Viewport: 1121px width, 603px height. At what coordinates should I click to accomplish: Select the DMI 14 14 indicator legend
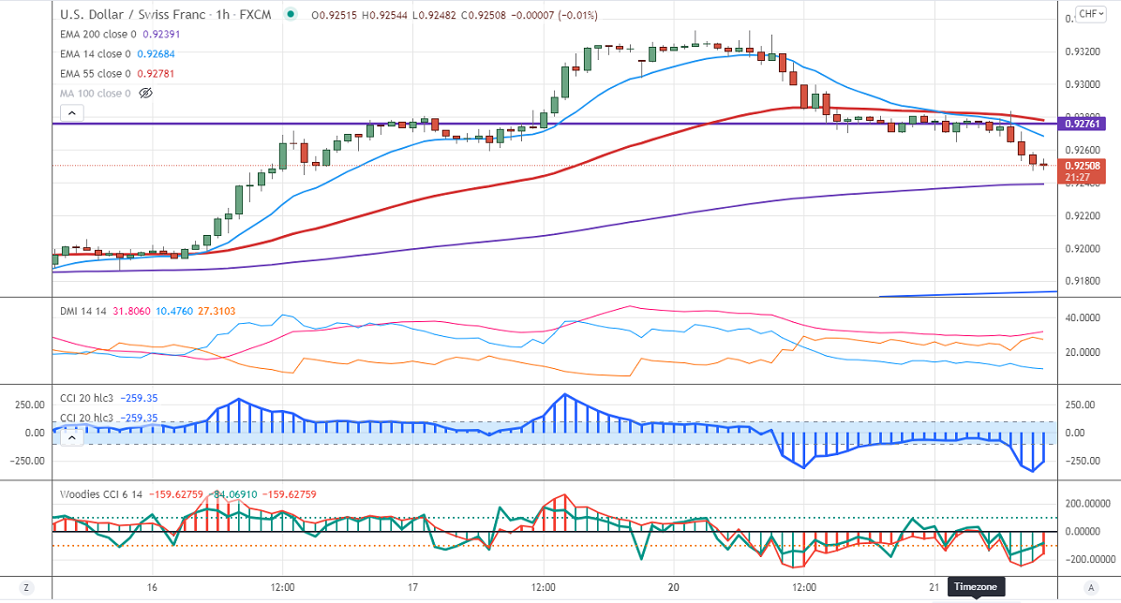pos(82,311)
